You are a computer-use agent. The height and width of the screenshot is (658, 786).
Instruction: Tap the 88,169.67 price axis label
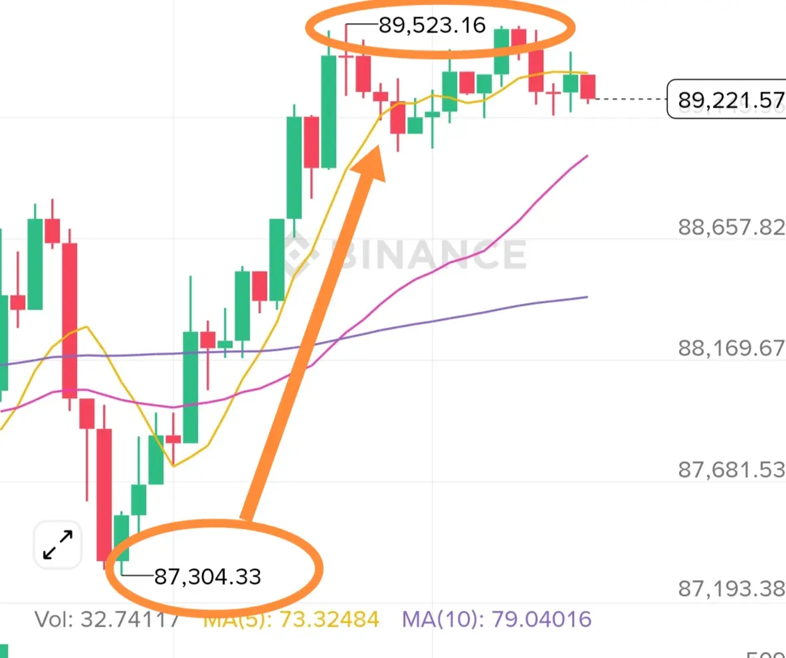[732, 348]
